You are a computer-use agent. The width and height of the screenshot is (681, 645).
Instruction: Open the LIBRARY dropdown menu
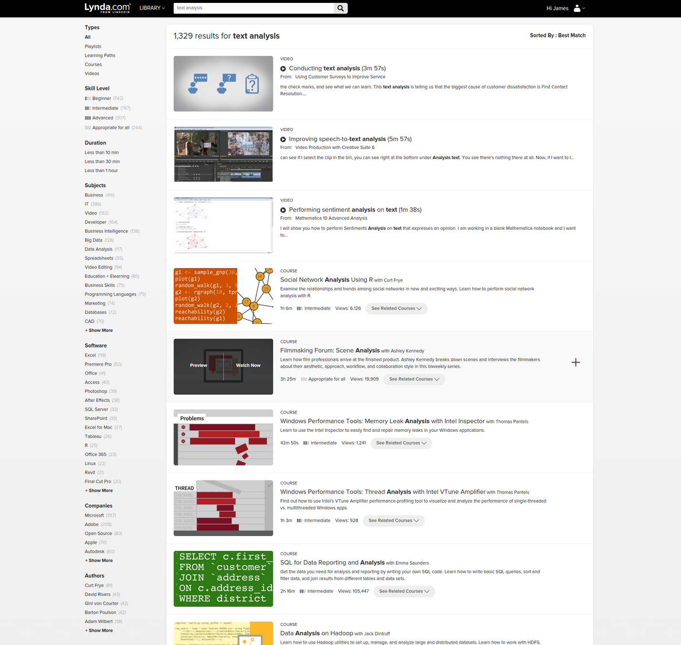[x=152, y=8]
